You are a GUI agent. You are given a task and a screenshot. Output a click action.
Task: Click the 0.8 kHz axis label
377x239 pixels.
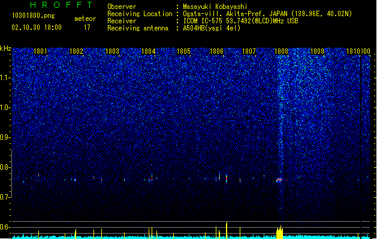pyautogui.click(x=5, y=167)
